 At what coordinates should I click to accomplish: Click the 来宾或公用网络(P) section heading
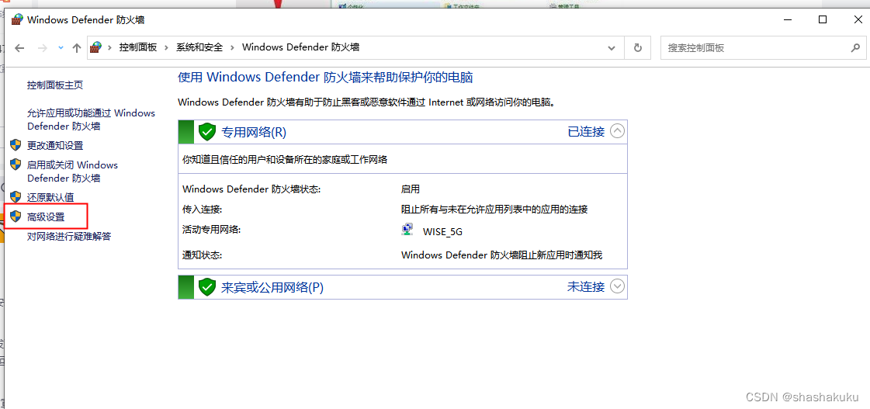272,287
